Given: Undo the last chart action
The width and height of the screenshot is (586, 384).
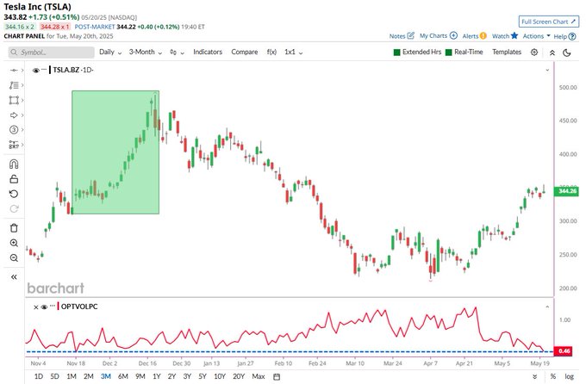Looking at the screenshot, I should (x=14, y=194).
